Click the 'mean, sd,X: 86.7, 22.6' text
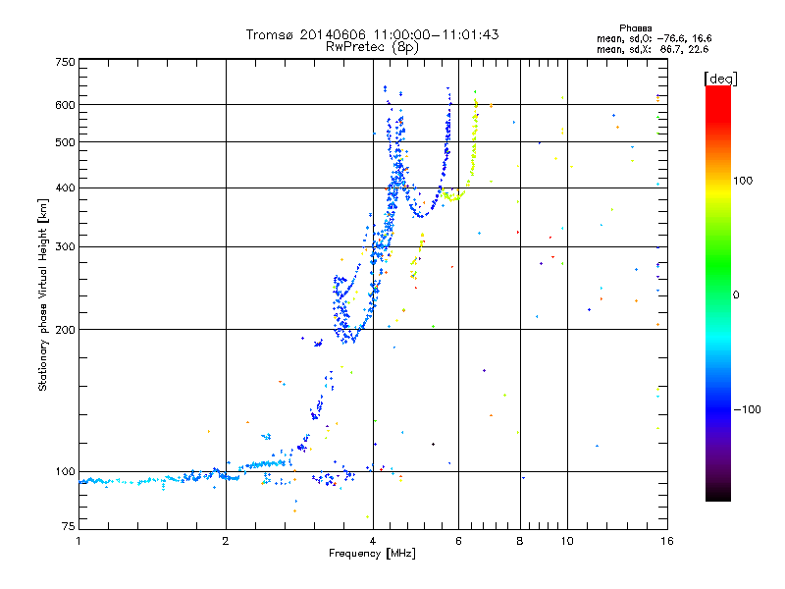 [x=653, y=49]
